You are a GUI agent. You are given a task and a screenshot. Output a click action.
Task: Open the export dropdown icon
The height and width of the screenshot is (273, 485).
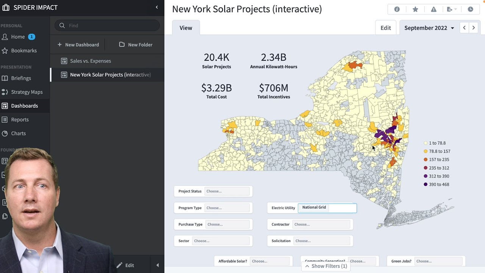452,9
